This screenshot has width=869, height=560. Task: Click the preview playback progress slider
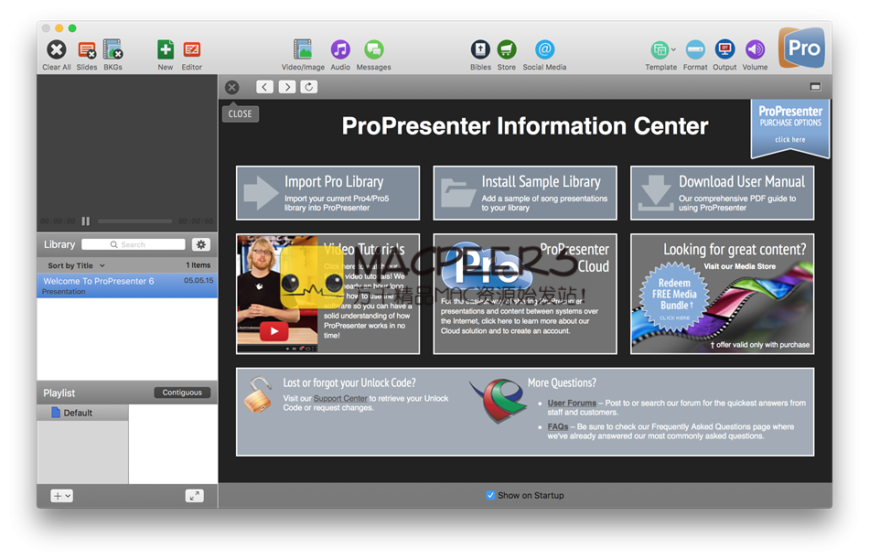pyautogui.click(x=134, y=221)
